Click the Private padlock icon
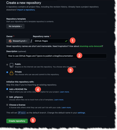117x130 pixels. pyautogui.click(x=11, y=73)
